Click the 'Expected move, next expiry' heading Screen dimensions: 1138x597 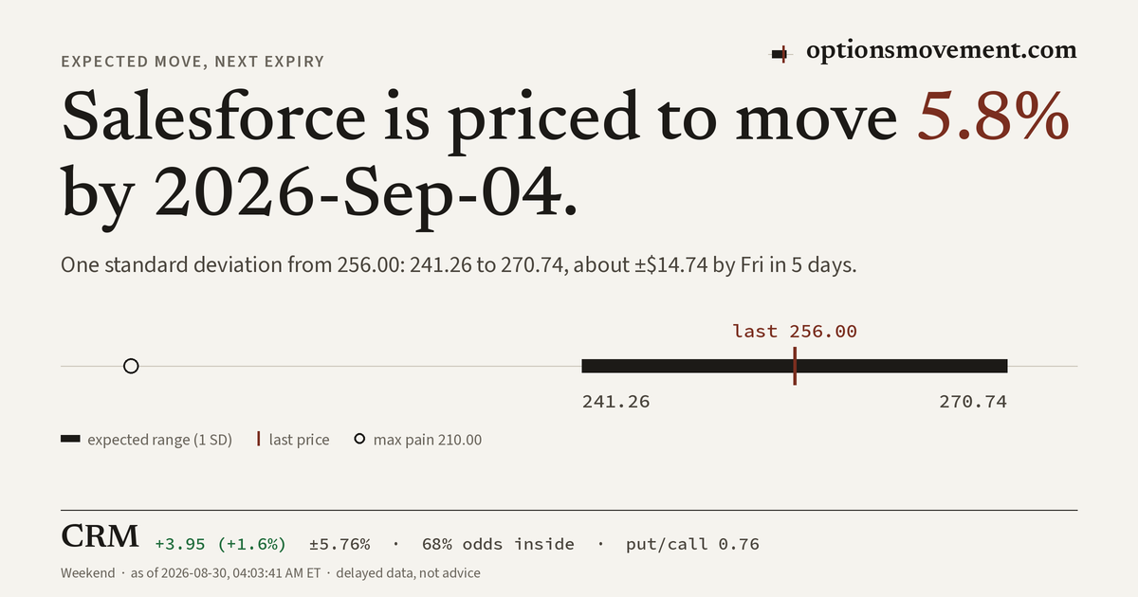pos(193,62)
